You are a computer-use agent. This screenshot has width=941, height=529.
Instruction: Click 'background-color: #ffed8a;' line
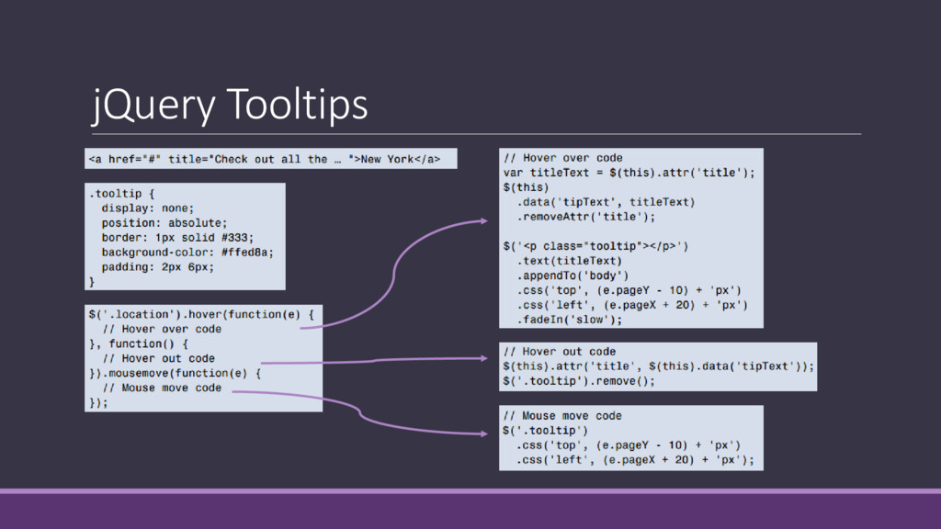[x=187, y=253]
